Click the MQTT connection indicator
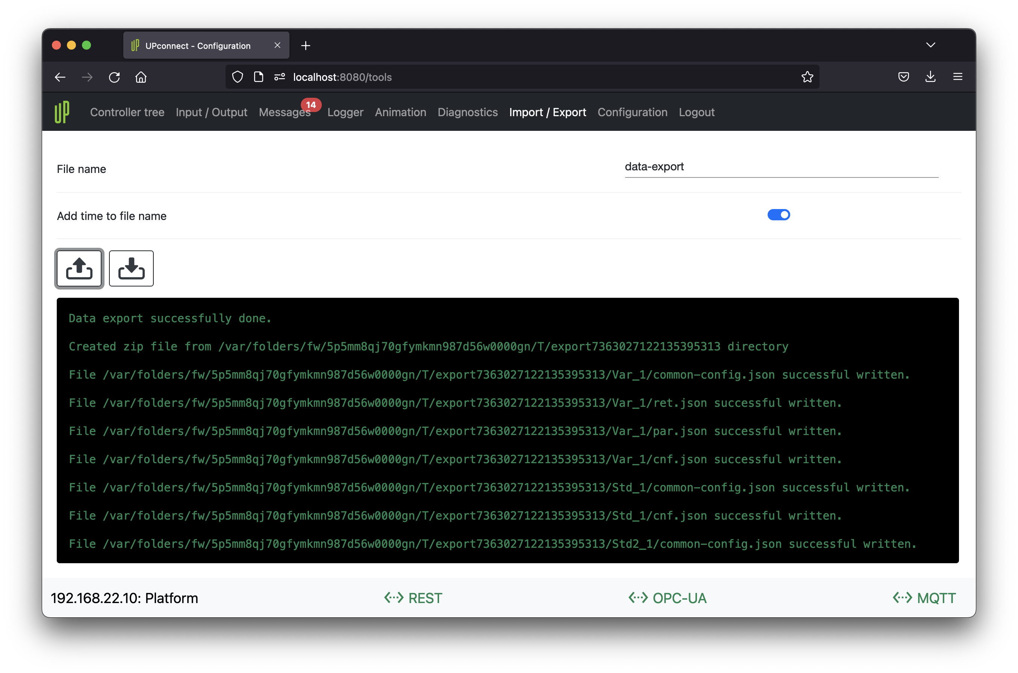 [924, 598]
